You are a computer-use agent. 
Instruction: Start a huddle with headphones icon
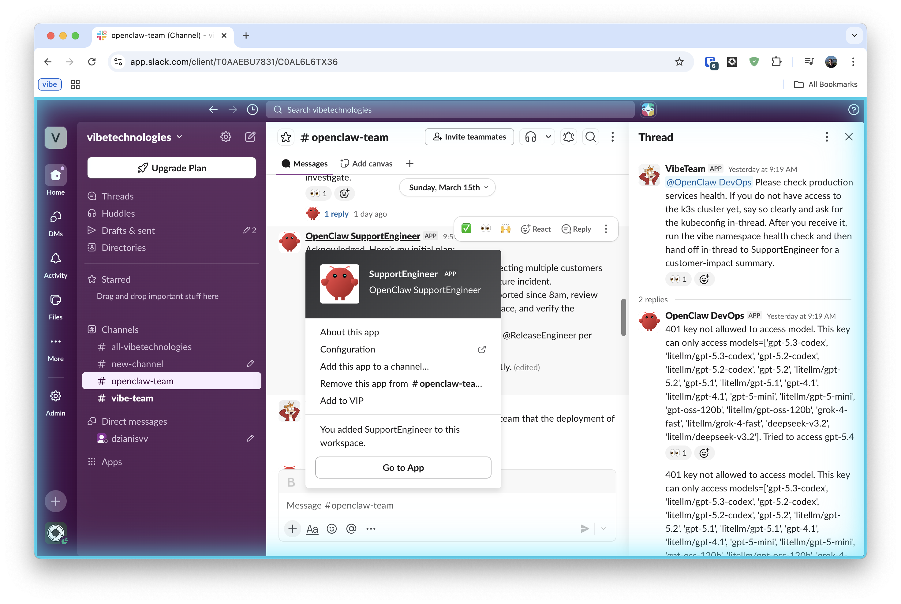click(x=530, y=137)
